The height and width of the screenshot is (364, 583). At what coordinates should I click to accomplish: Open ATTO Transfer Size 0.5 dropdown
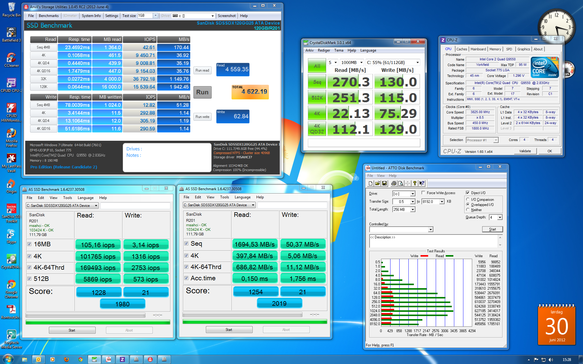[x=413, y=202]
